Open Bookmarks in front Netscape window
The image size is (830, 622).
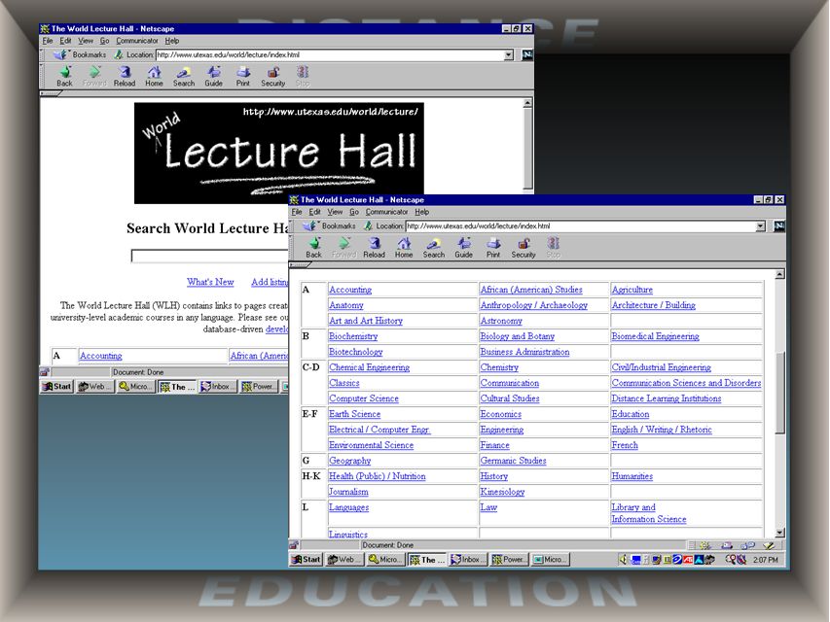(329, 225)
